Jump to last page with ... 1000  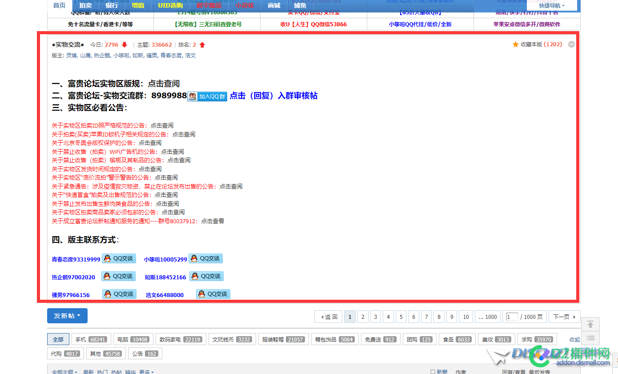(x=488, y=317)
